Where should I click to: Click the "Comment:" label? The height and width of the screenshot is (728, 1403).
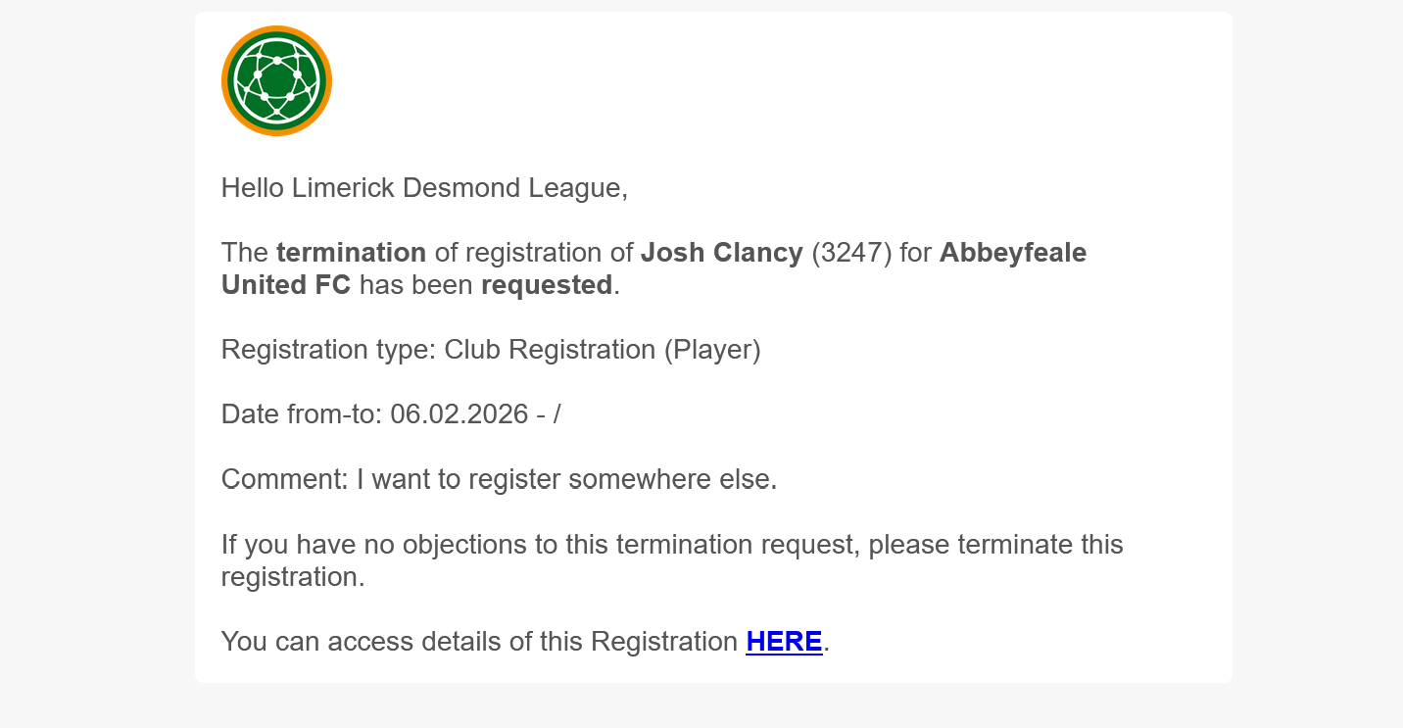click(x=284, y=479)
